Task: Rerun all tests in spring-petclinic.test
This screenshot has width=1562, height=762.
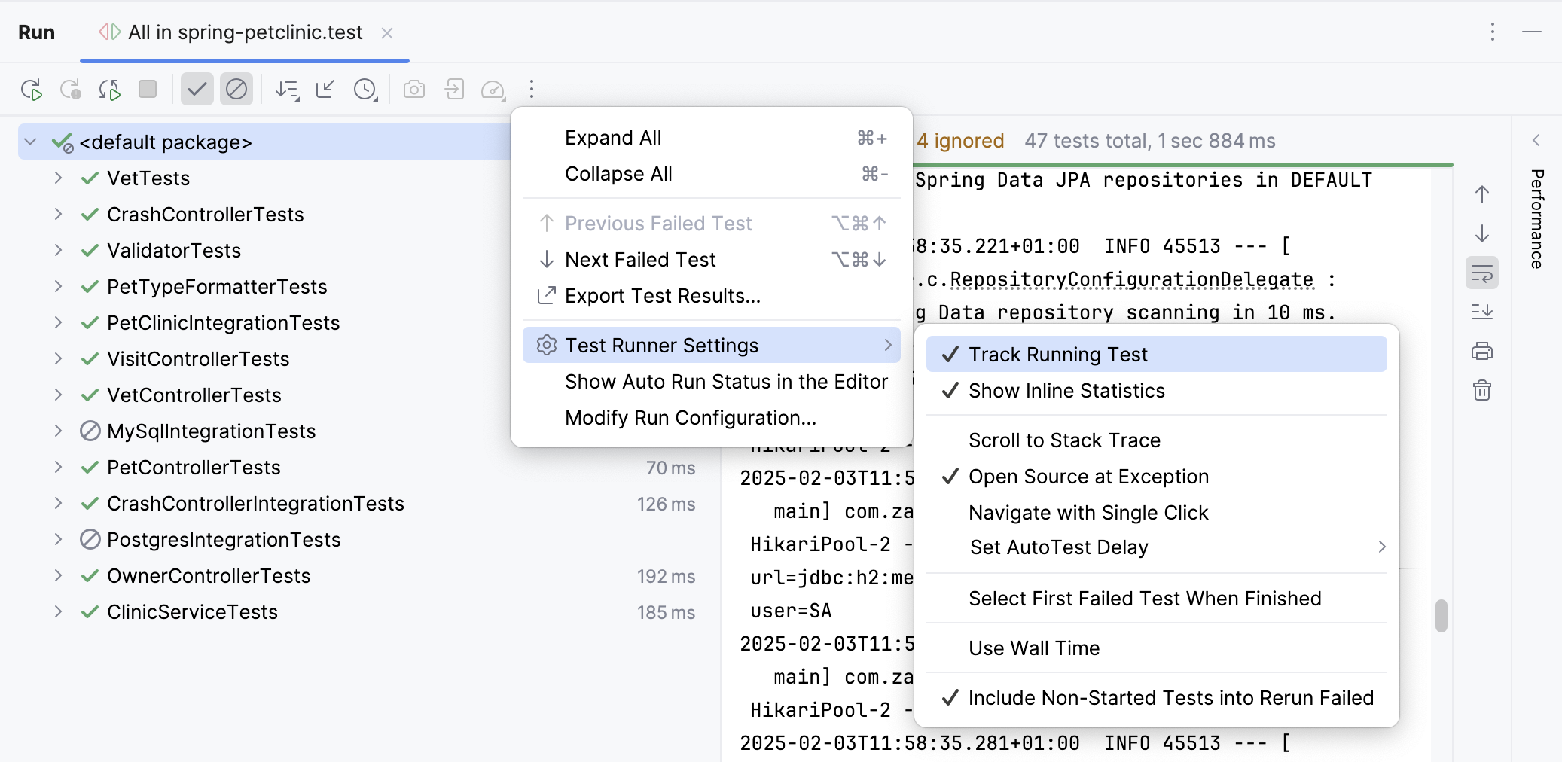Action: coord(32,89)
